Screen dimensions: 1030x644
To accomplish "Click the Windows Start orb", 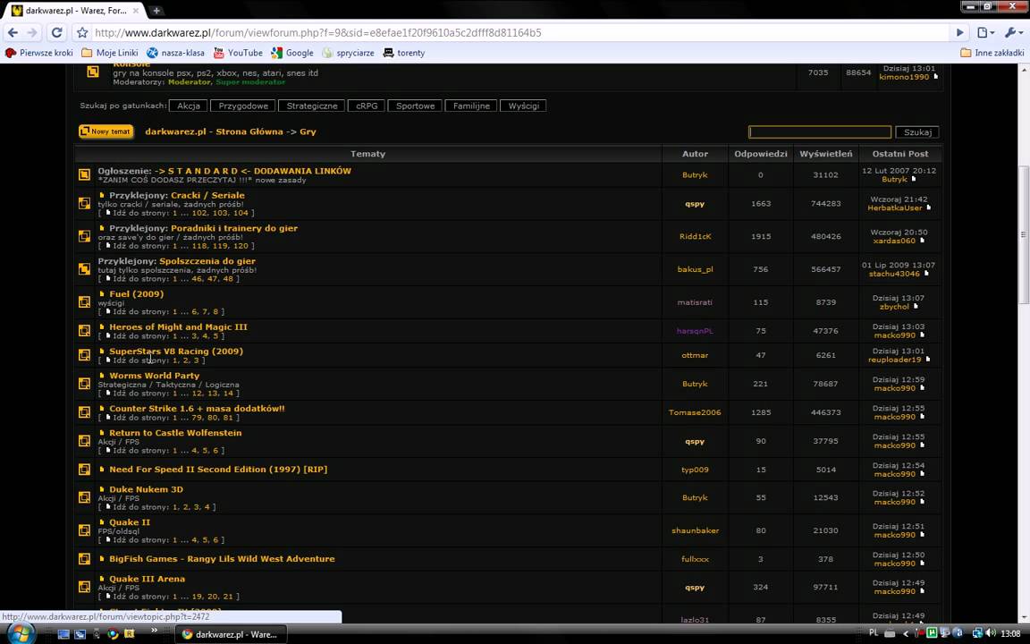I will (x=20, y=634).
